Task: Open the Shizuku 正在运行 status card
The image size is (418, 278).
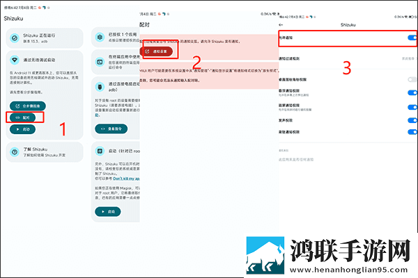Action: (45, 38)
